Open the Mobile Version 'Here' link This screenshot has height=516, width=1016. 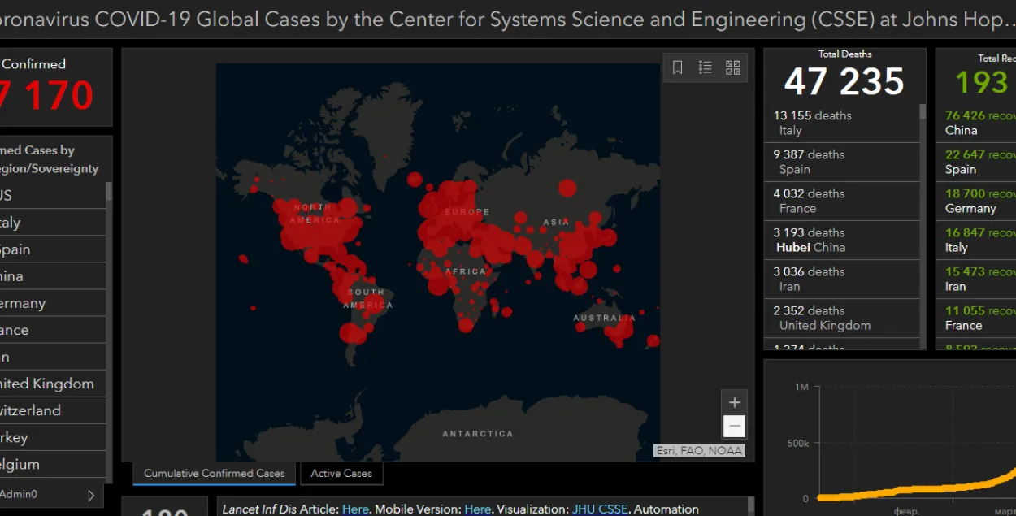point(478,509)
